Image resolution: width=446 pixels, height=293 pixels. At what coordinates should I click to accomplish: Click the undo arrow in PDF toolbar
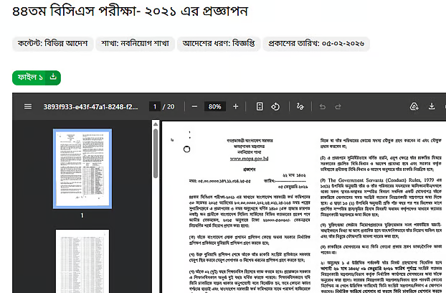click(322, 106)
